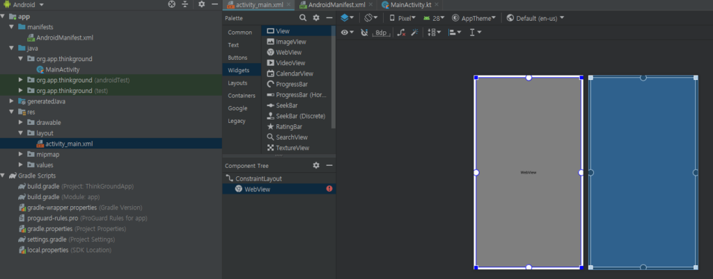Toggle autoconnect magnet icon
The height and width of the screenshot is (279, 713).
point(363,32)
